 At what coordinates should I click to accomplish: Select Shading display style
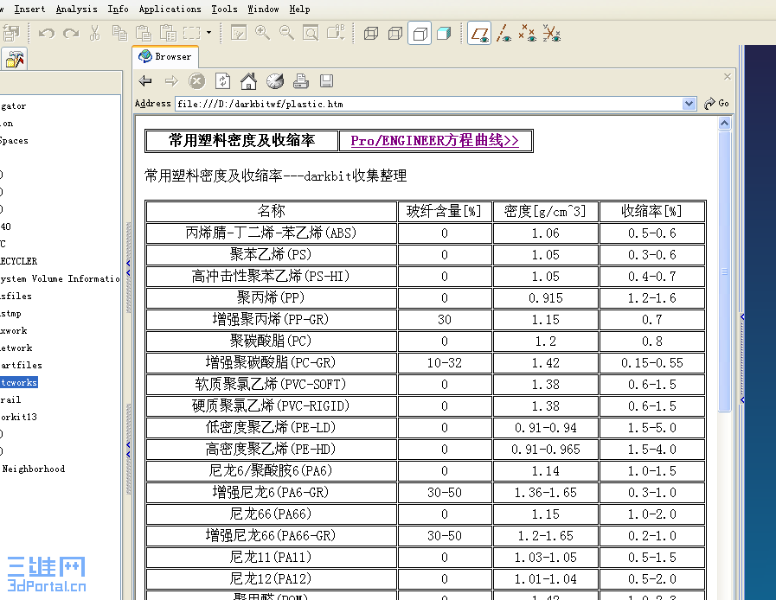click(x=444, y=33)
